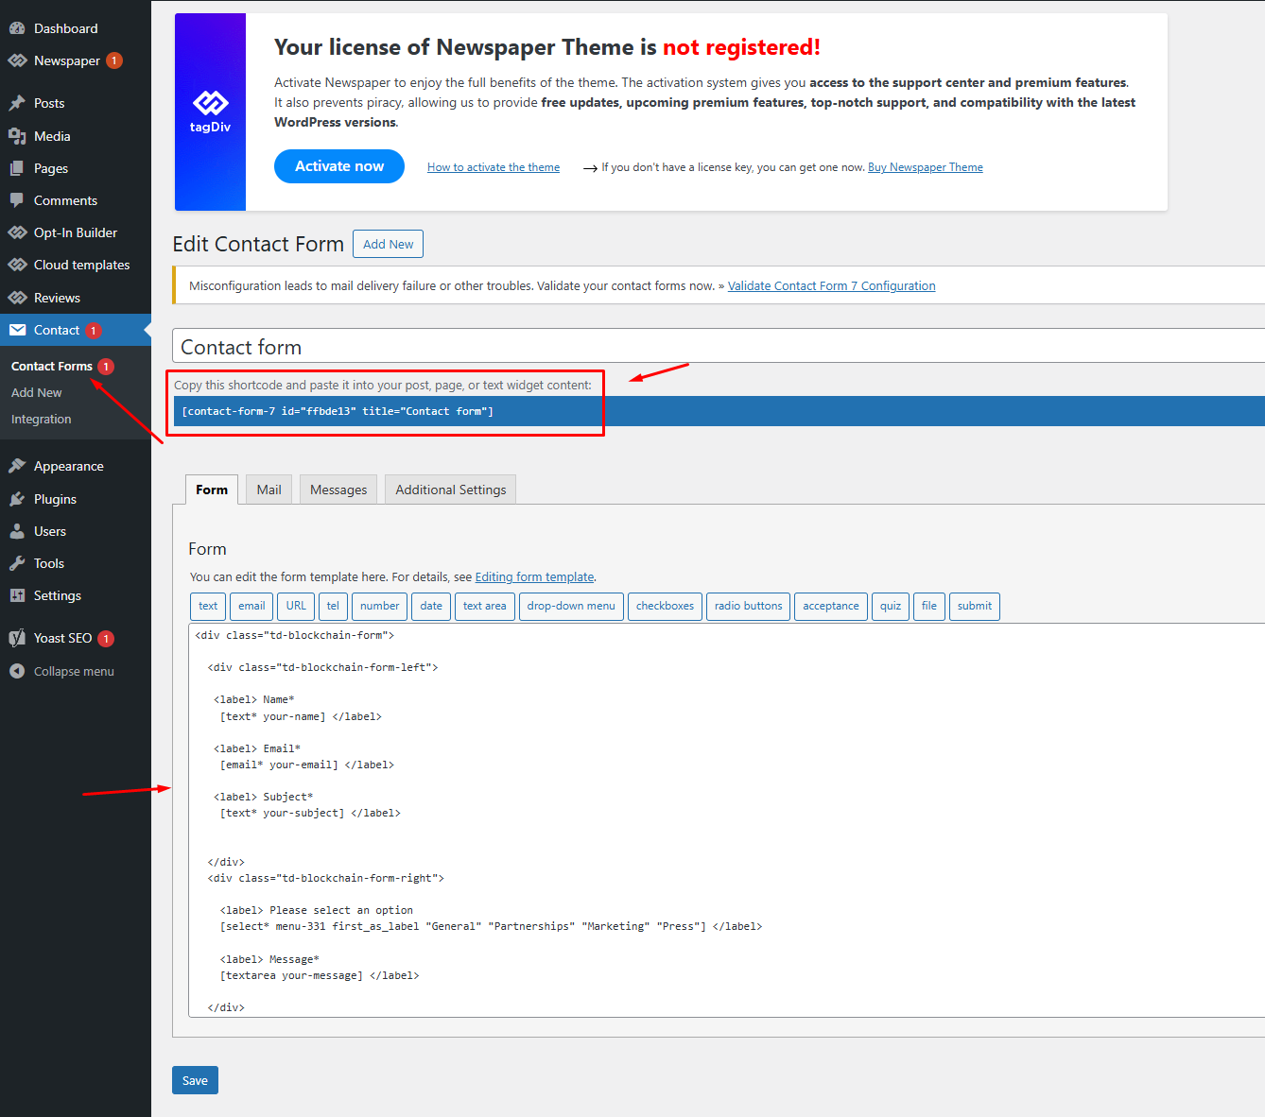
Task: Click the Newspaper notification badge
Action: click(114, 60)
